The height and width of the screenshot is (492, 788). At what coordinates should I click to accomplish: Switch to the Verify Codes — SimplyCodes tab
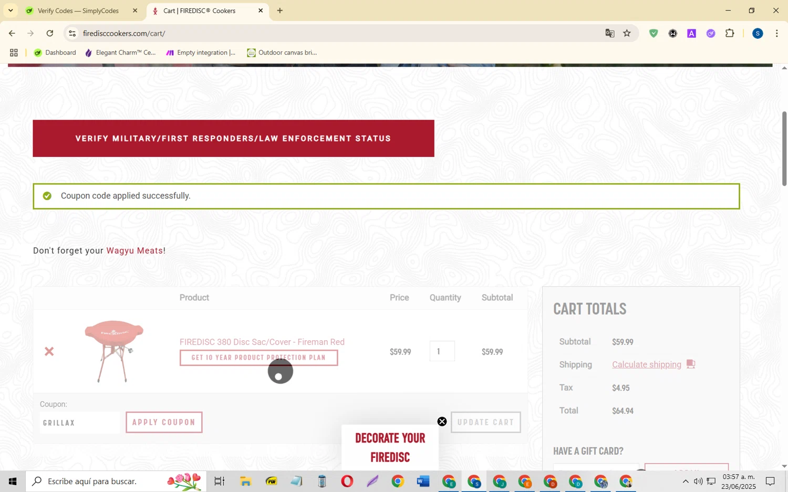tap(79, 11)
